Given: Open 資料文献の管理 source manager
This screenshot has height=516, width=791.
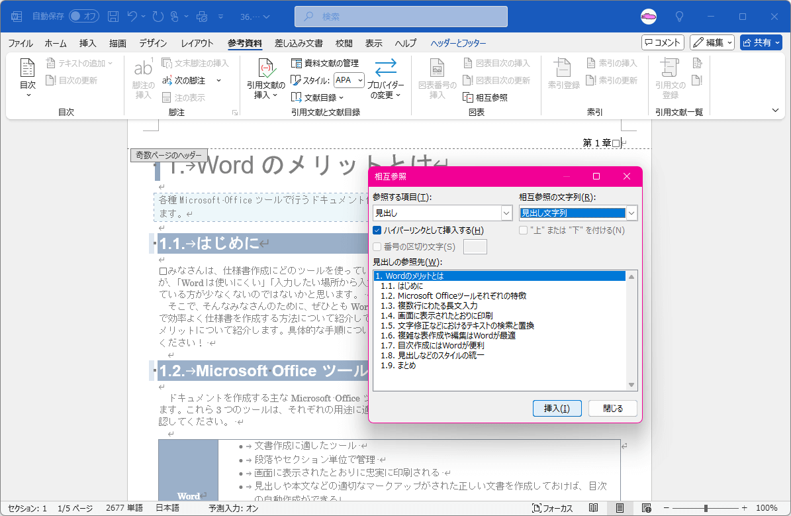Looking at the screenshot, I should pos(325,63).
